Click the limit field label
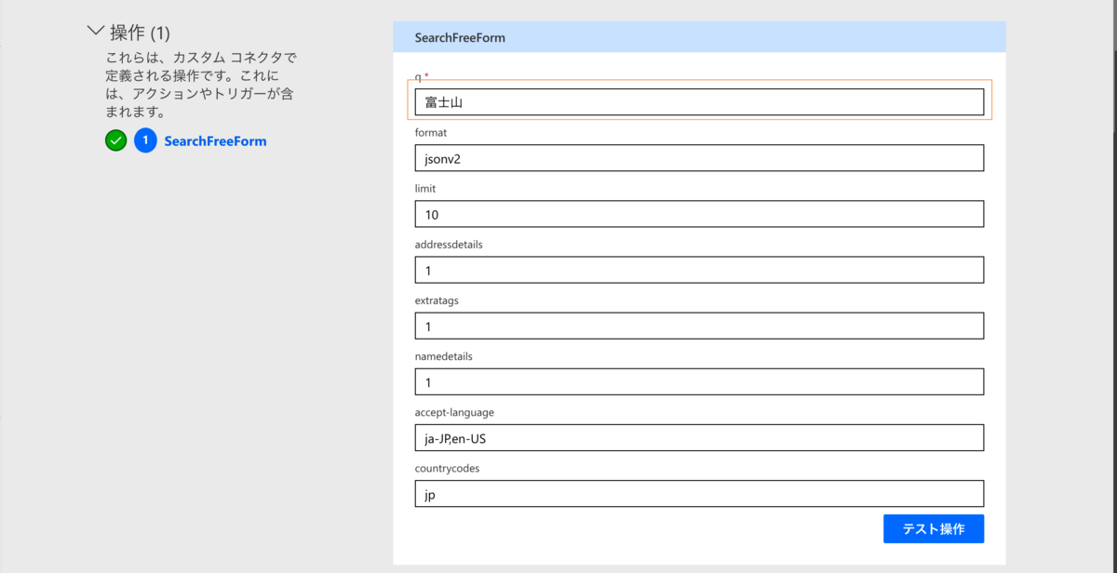Screen dimensions: 1117x573 (x=425, y=189)
